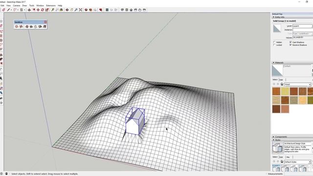Select Sandbox Add Detail tool

(x=40, y=26)
